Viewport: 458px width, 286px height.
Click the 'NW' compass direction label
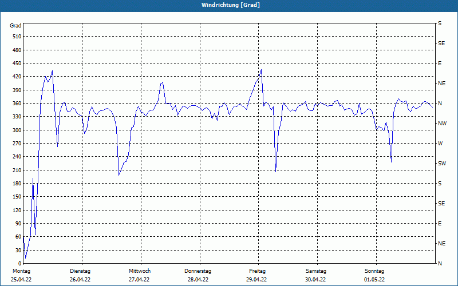(443, 124)
